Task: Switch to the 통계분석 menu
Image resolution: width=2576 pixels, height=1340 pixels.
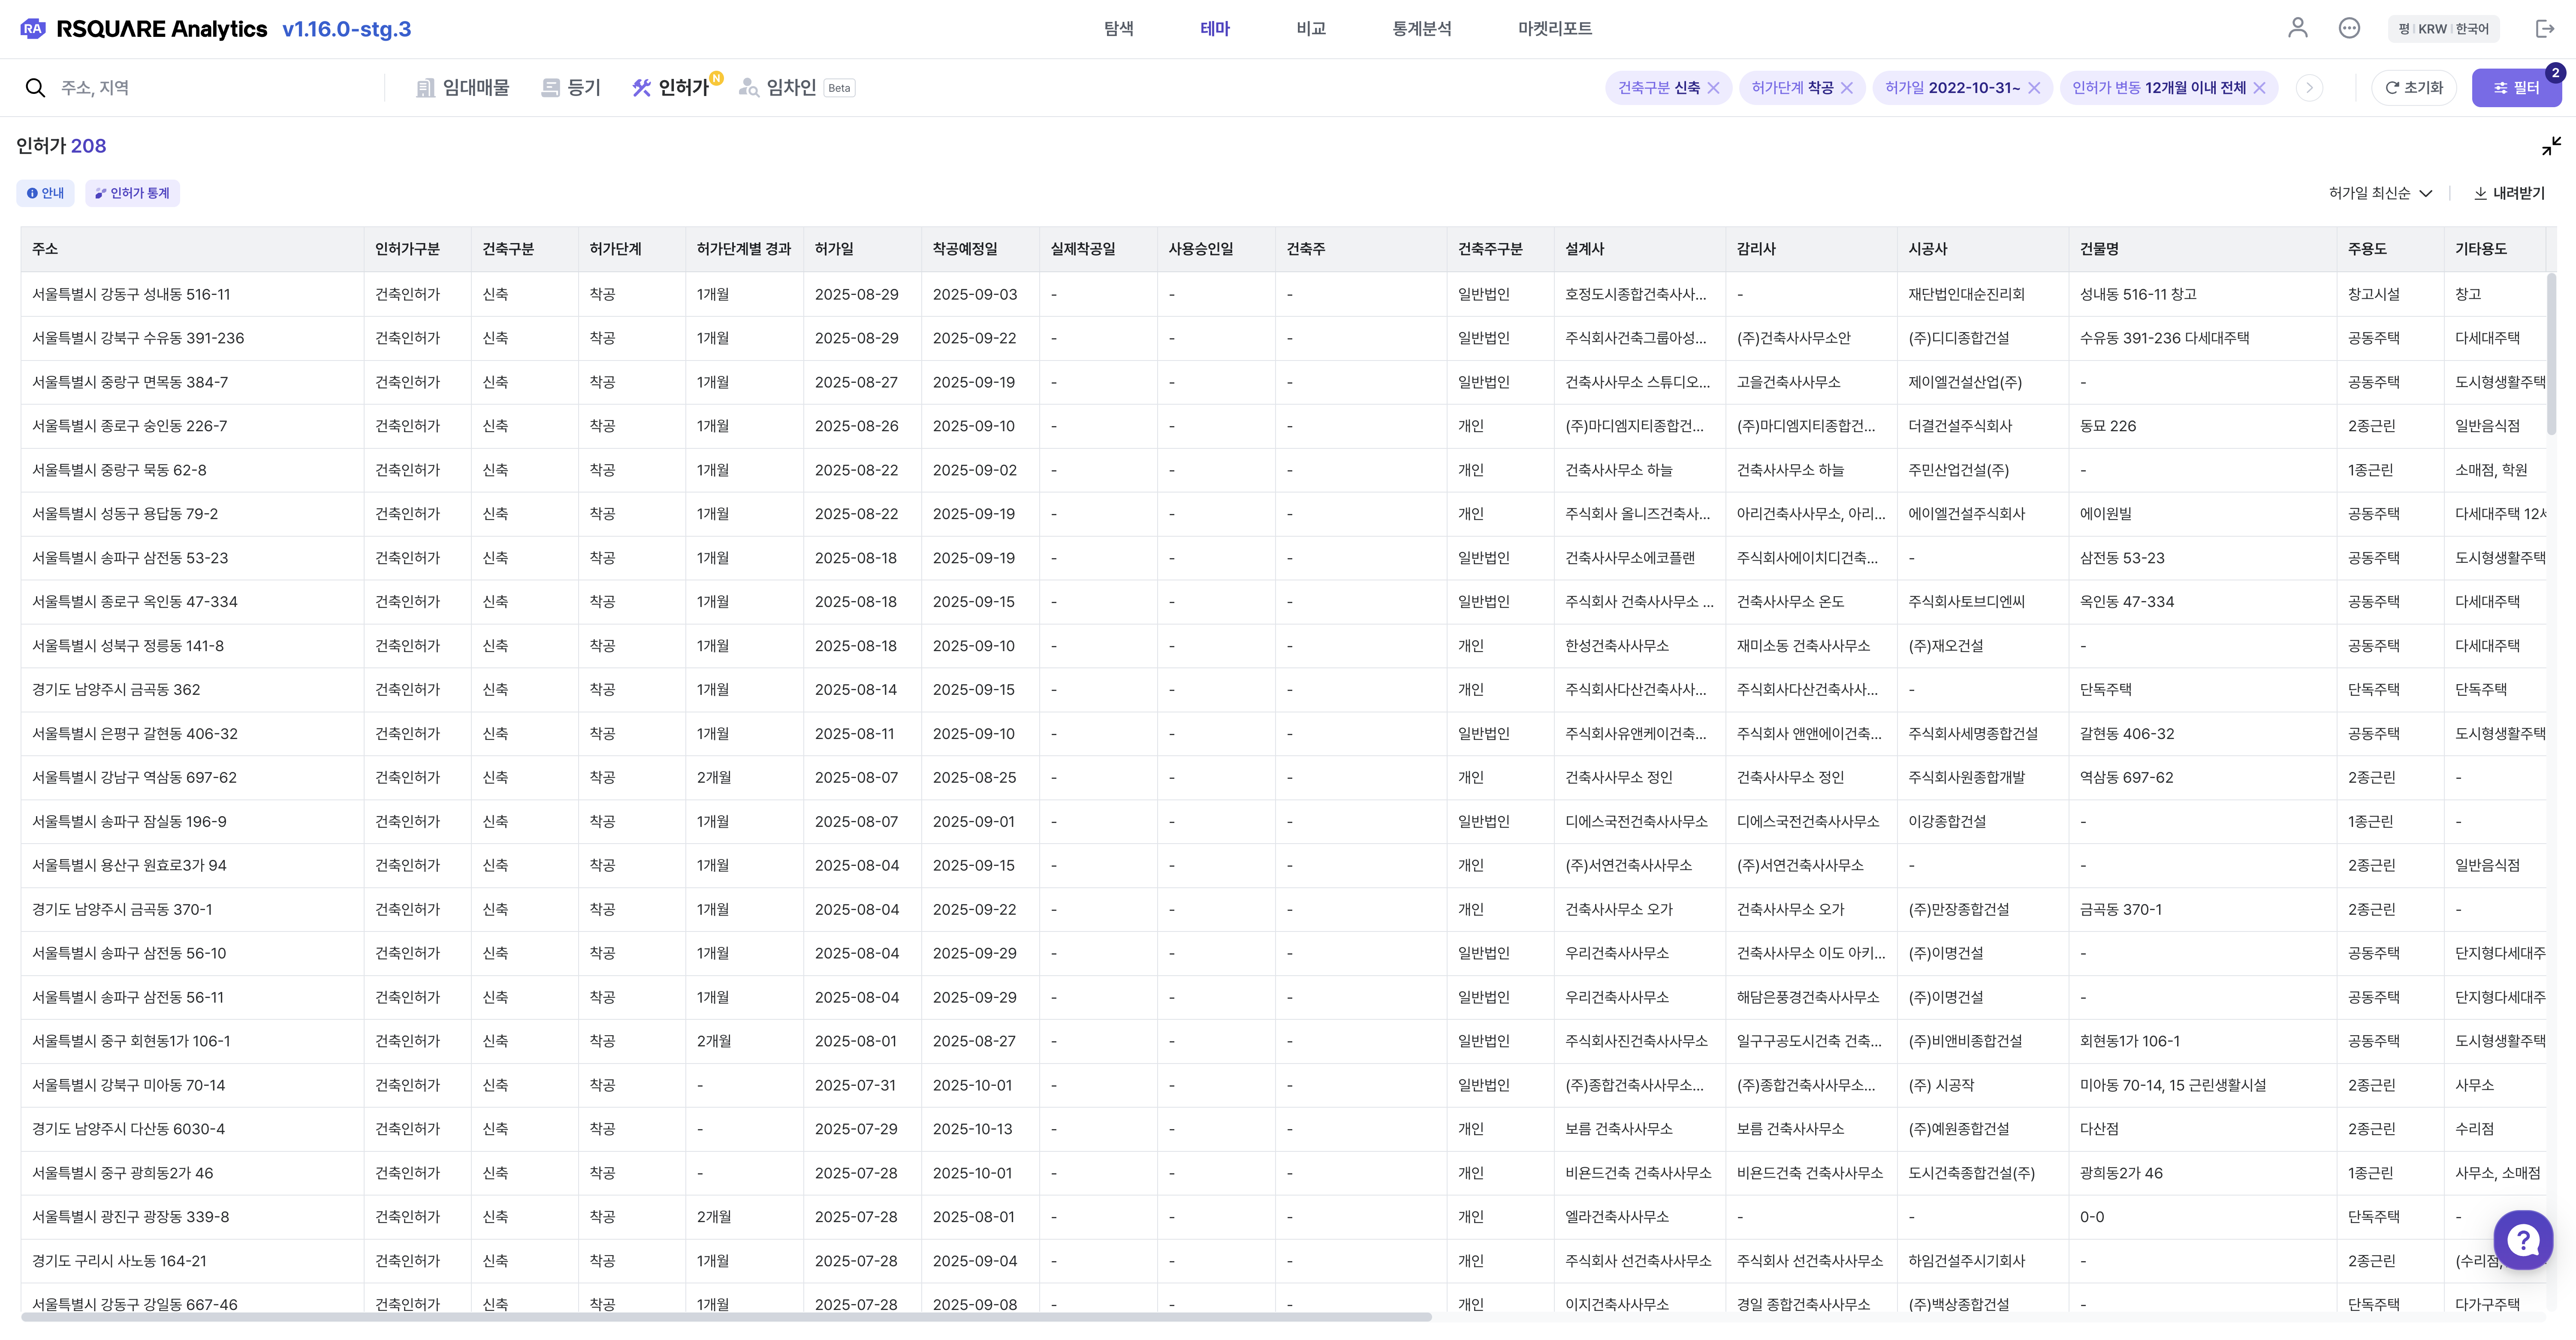Action: pos(1421,29)
